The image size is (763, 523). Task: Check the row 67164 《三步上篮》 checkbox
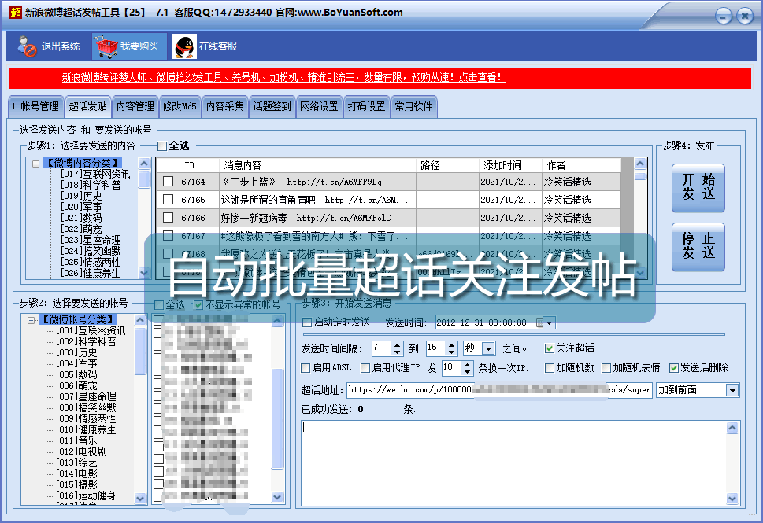pos(169,182)
